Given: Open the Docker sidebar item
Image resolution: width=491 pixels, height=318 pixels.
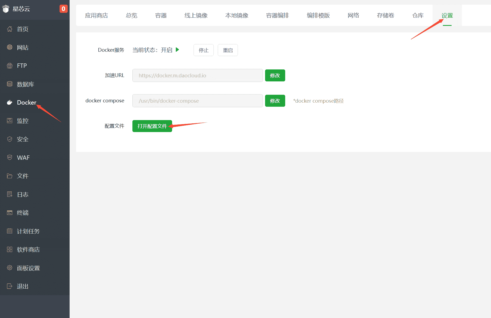Looking at the screenshot, I should pos(26,102).
